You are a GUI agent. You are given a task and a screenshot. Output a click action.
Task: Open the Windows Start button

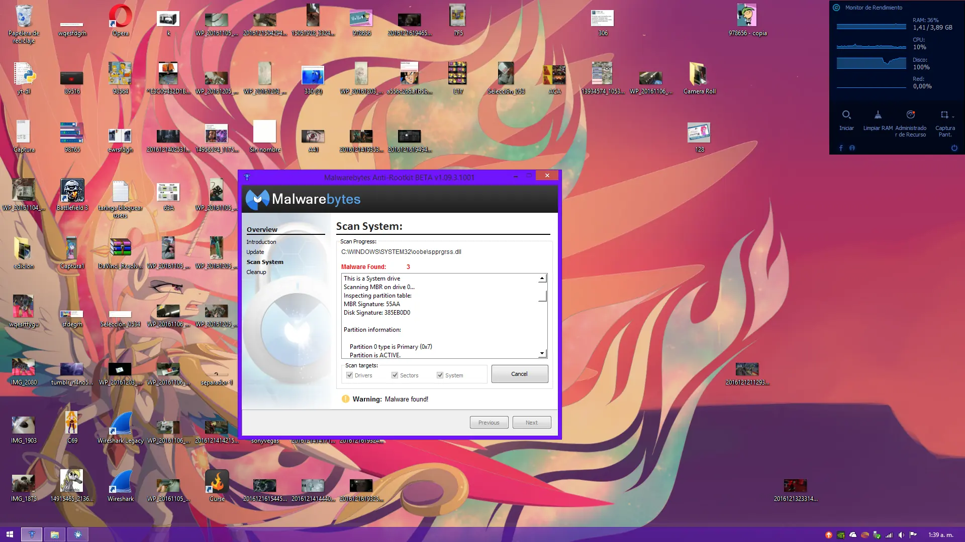10,534
